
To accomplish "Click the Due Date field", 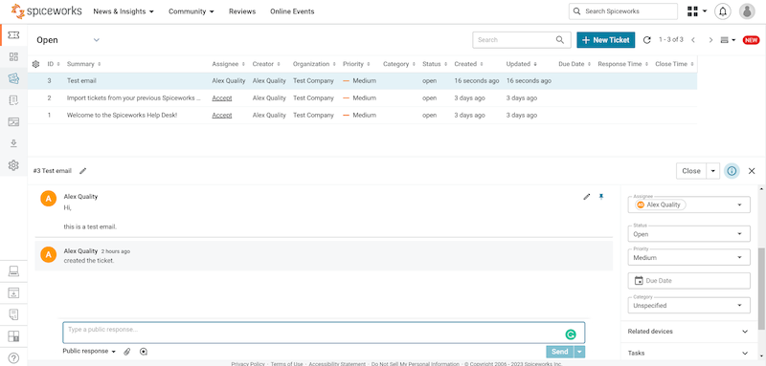I will (688, 281).
